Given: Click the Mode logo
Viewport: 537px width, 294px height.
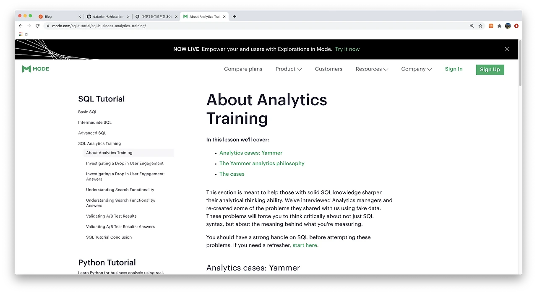Looking at the screenshot, I should click(36, 69).
